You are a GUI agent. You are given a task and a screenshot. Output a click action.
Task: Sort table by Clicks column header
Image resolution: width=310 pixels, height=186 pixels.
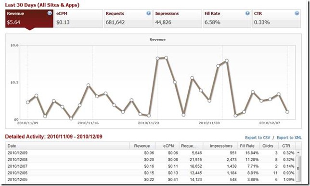[x=268, y=146]
